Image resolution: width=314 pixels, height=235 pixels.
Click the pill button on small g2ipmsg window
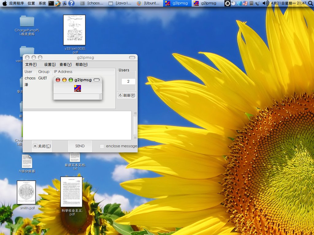(x=97, y=80)
